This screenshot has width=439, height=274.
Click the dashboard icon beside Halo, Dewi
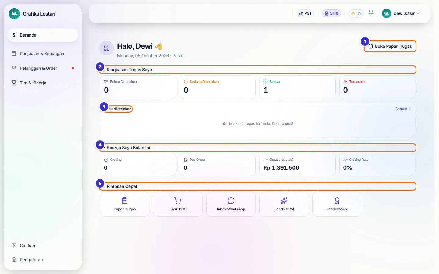107,48
